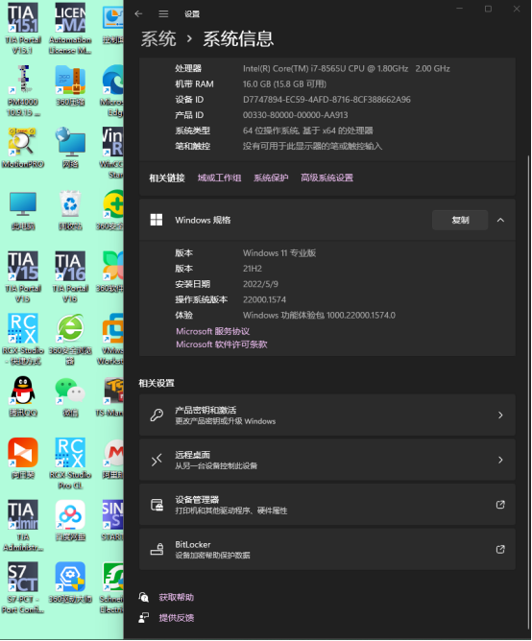Open the SIN START desktop icon
Image resolution: width=532 pixels, height=641 pixels.
tap(112, 521)
